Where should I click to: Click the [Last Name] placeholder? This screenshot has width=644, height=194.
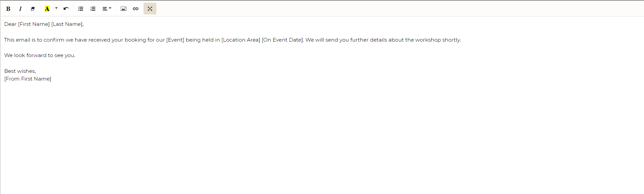click(x=67, y=24)
